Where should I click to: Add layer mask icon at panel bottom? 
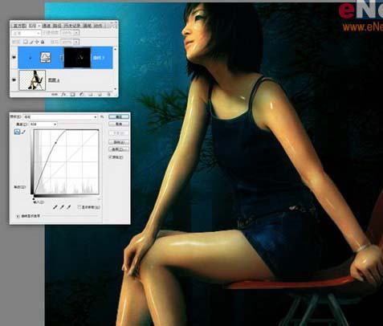point(72,94)
